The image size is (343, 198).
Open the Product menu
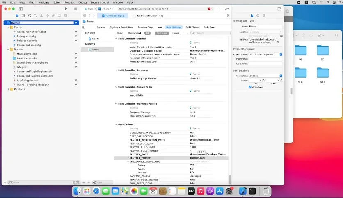click(x=69, y=2)
